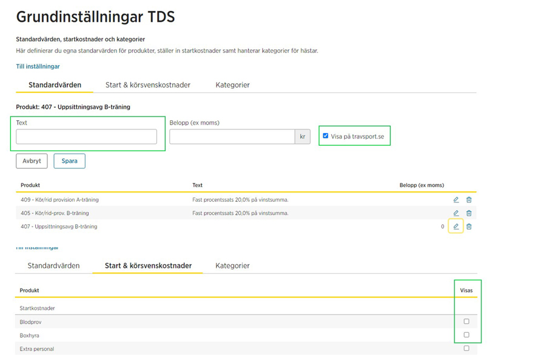Viewport: 552px width, 359px height.
Task: Click into the Belopp (ex moms) field
Action: pos(232,137)
